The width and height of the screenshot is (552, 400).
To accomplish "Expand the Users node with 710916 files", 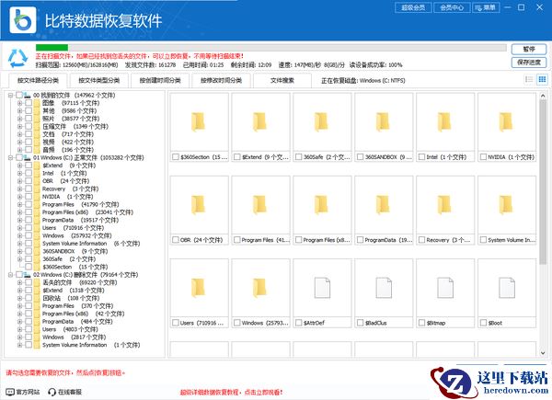I will 19,228.
